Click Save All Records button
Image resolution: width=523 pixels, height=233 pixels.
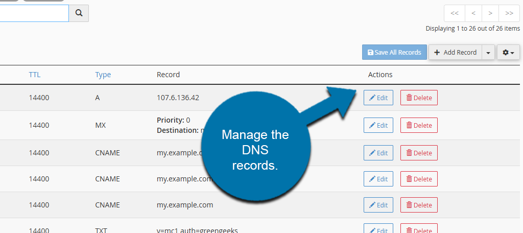394,53
